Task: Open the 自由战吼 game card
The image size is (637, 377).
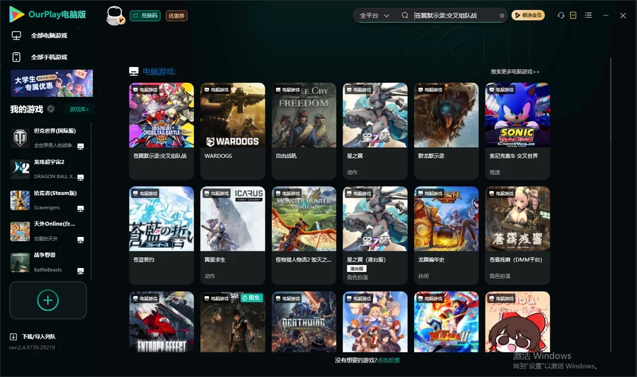Action: tap(304, 131)
